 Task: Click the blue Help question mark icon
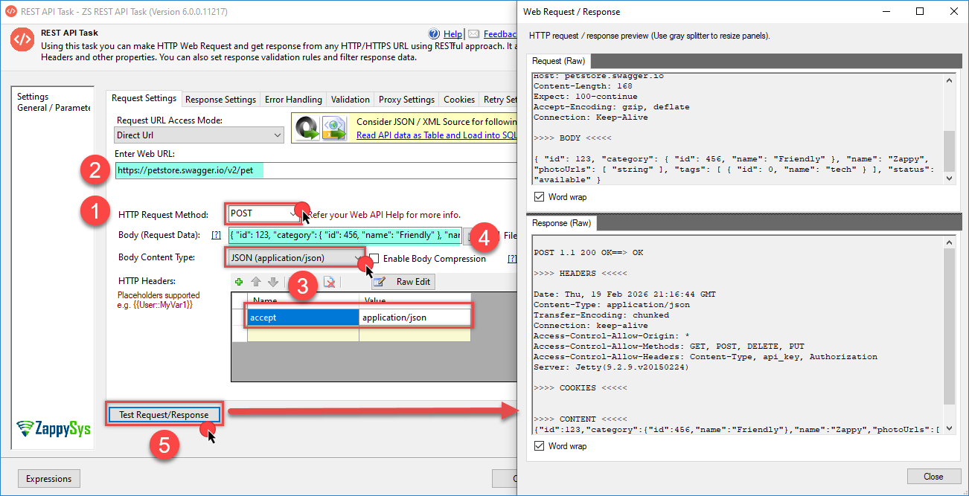(435, 34)
